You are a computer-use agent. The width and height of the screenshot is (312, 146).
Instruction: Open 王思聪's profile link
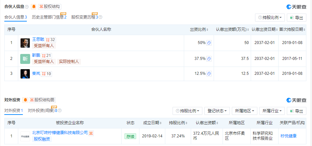pyautogui.click(x=38, y=39)
